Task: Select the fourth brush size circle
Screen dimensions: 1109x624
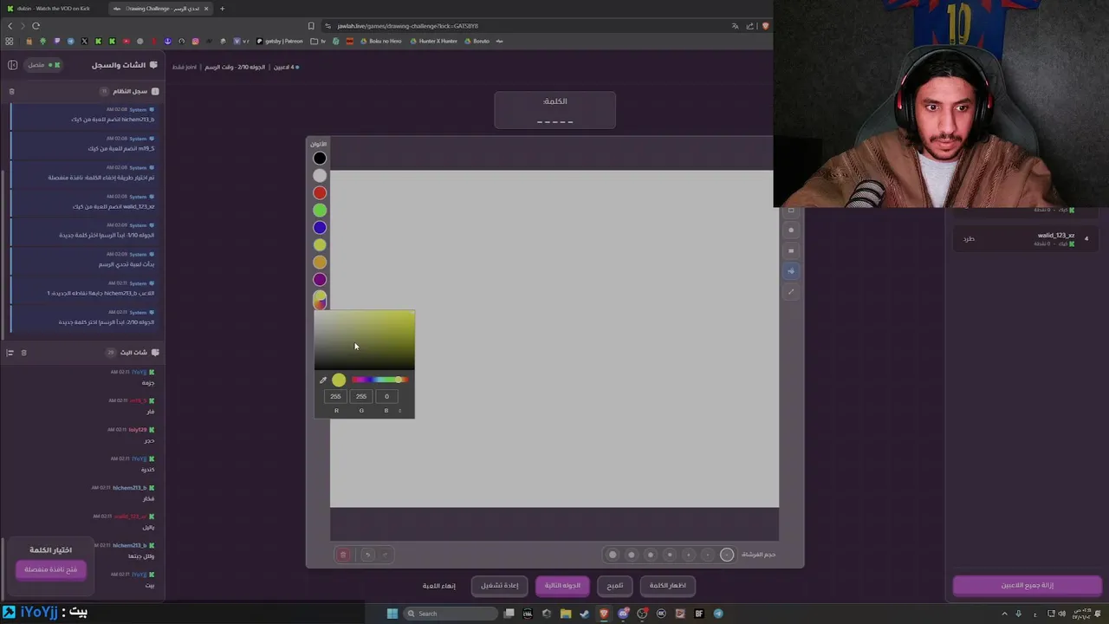Action: (670, 555)
